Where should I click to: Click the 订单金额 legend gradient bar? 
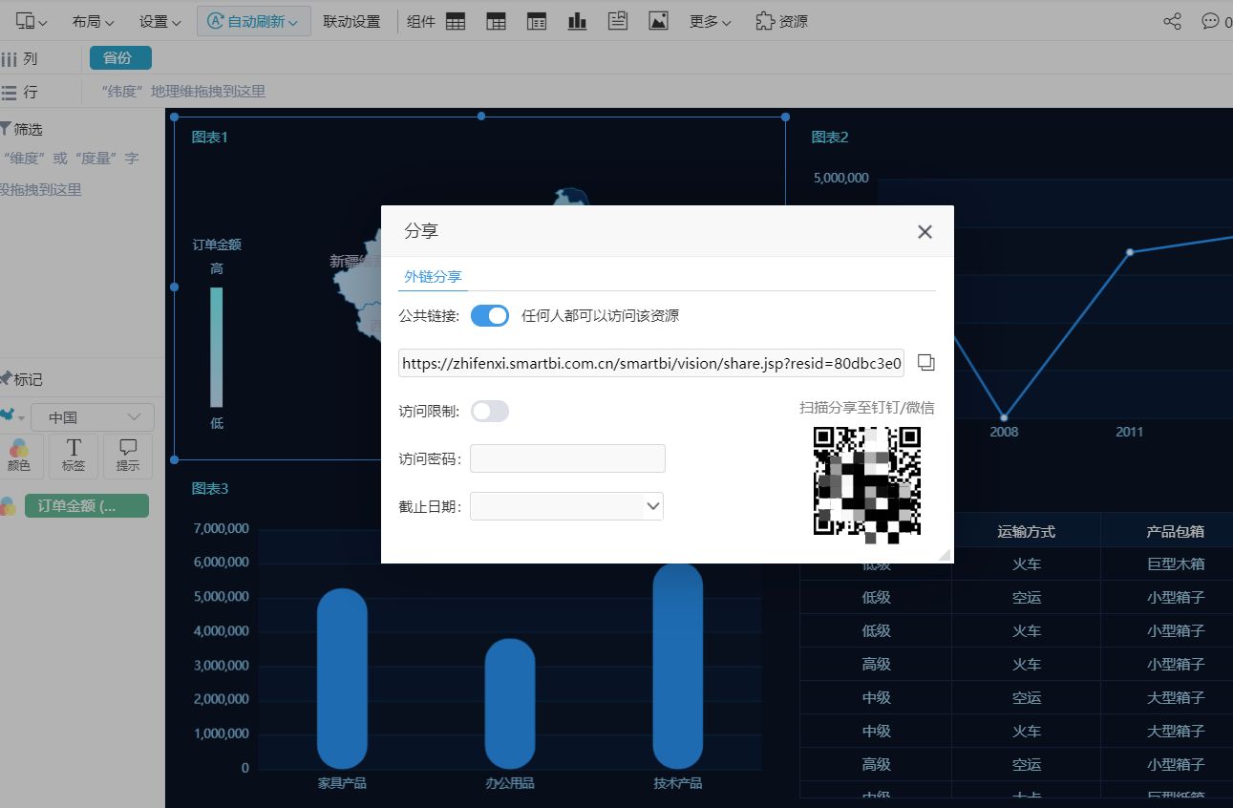[217, 348]
